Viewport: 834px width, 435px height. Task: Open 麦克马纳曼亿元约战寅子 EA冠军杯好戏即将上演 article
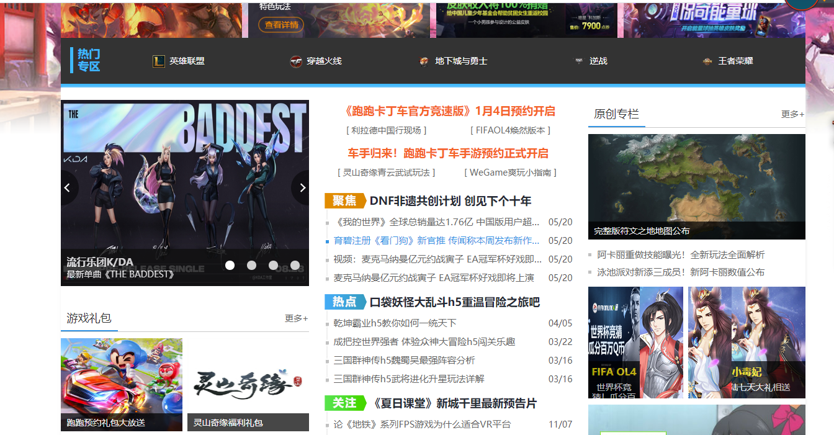(x=434, y=278)
